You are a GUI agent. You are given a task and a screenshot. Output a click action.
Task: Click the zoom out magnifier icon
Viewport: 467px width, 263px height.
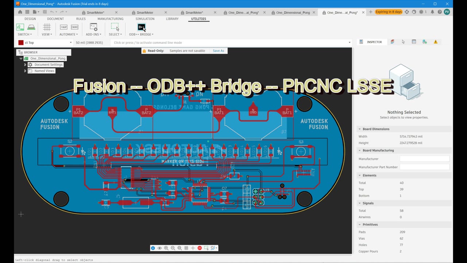click(173, 248)
